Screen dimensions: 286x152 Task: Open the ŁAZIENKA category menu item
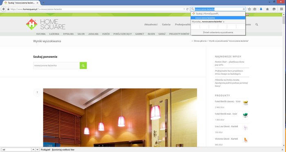click(x=54, y=34)
